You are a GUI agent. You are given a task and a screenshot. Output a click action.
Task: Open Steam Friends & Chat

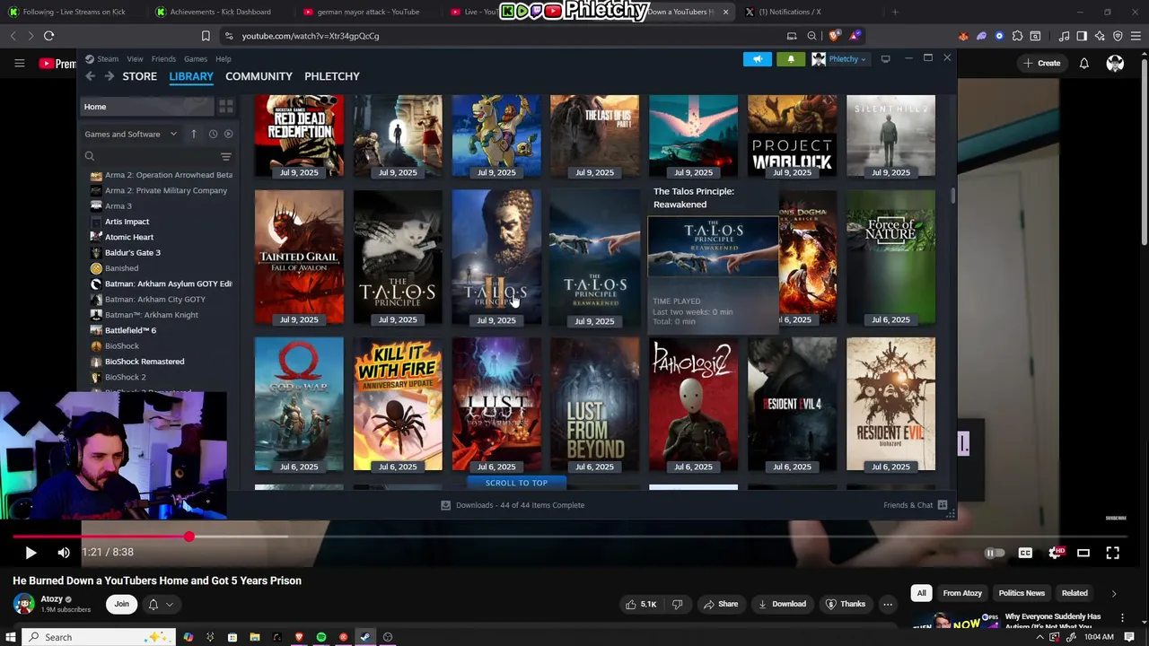(915, 505)
